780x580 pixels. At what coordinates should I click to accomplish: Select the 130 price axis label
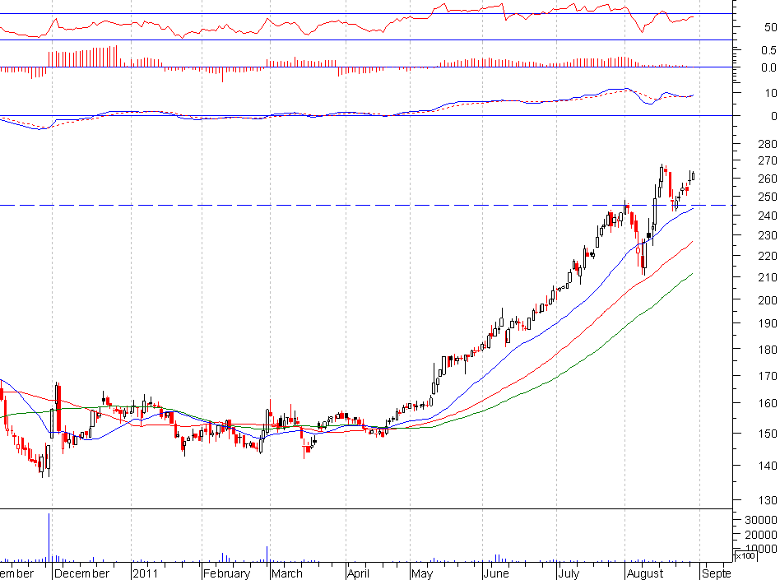(767, 500)
